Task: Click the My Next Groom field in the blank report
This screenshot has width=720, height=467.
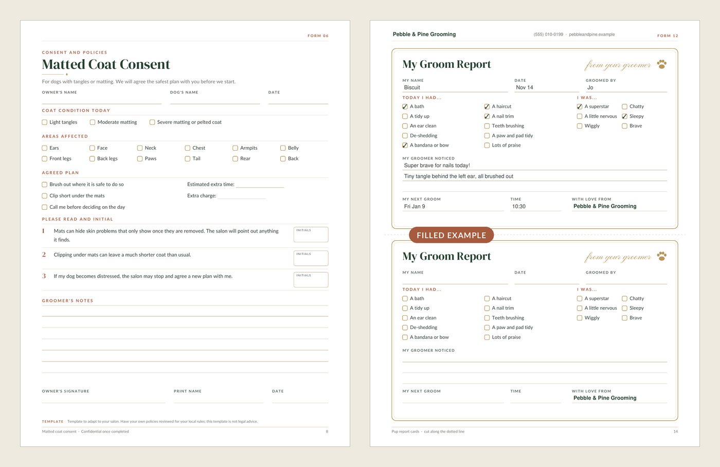Action: 453,398
